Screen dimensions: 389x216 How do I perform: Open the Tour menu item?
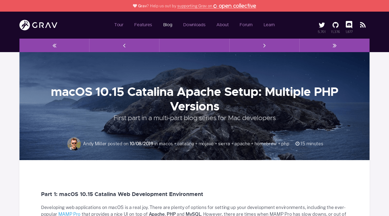[x=119, y=25]
